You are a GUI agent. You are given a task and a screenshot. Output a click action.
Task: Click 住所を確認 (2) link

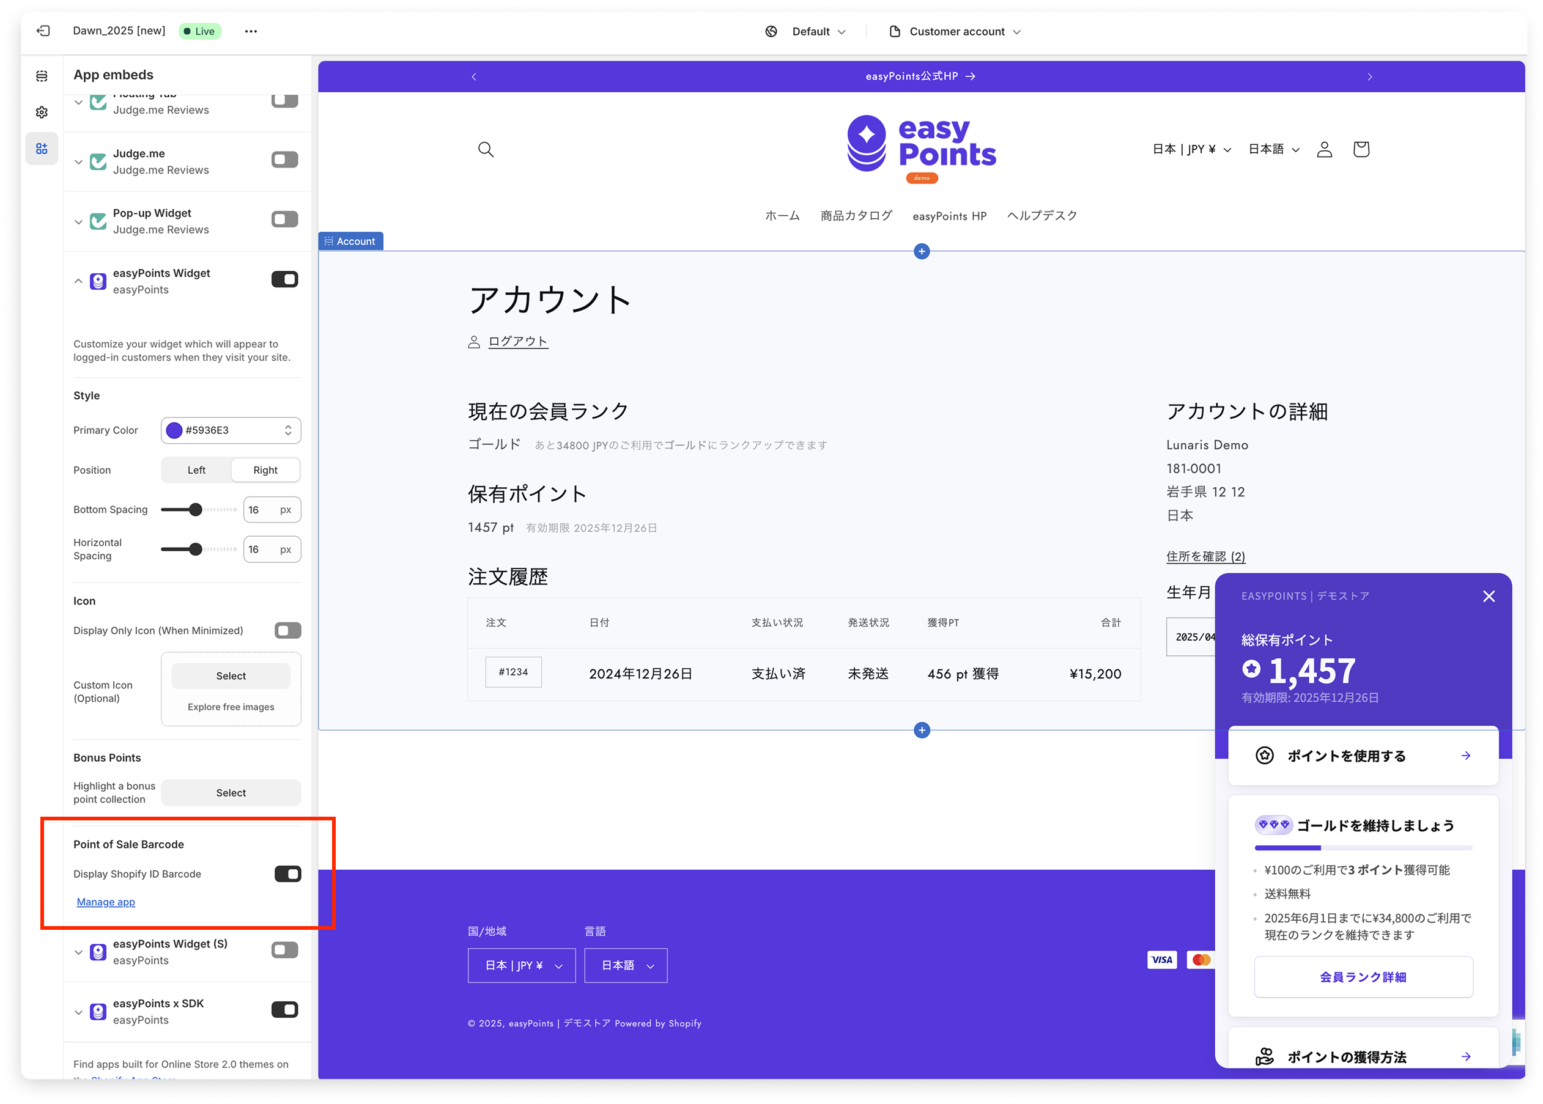pyautogui.click(x=1205, y=556)
